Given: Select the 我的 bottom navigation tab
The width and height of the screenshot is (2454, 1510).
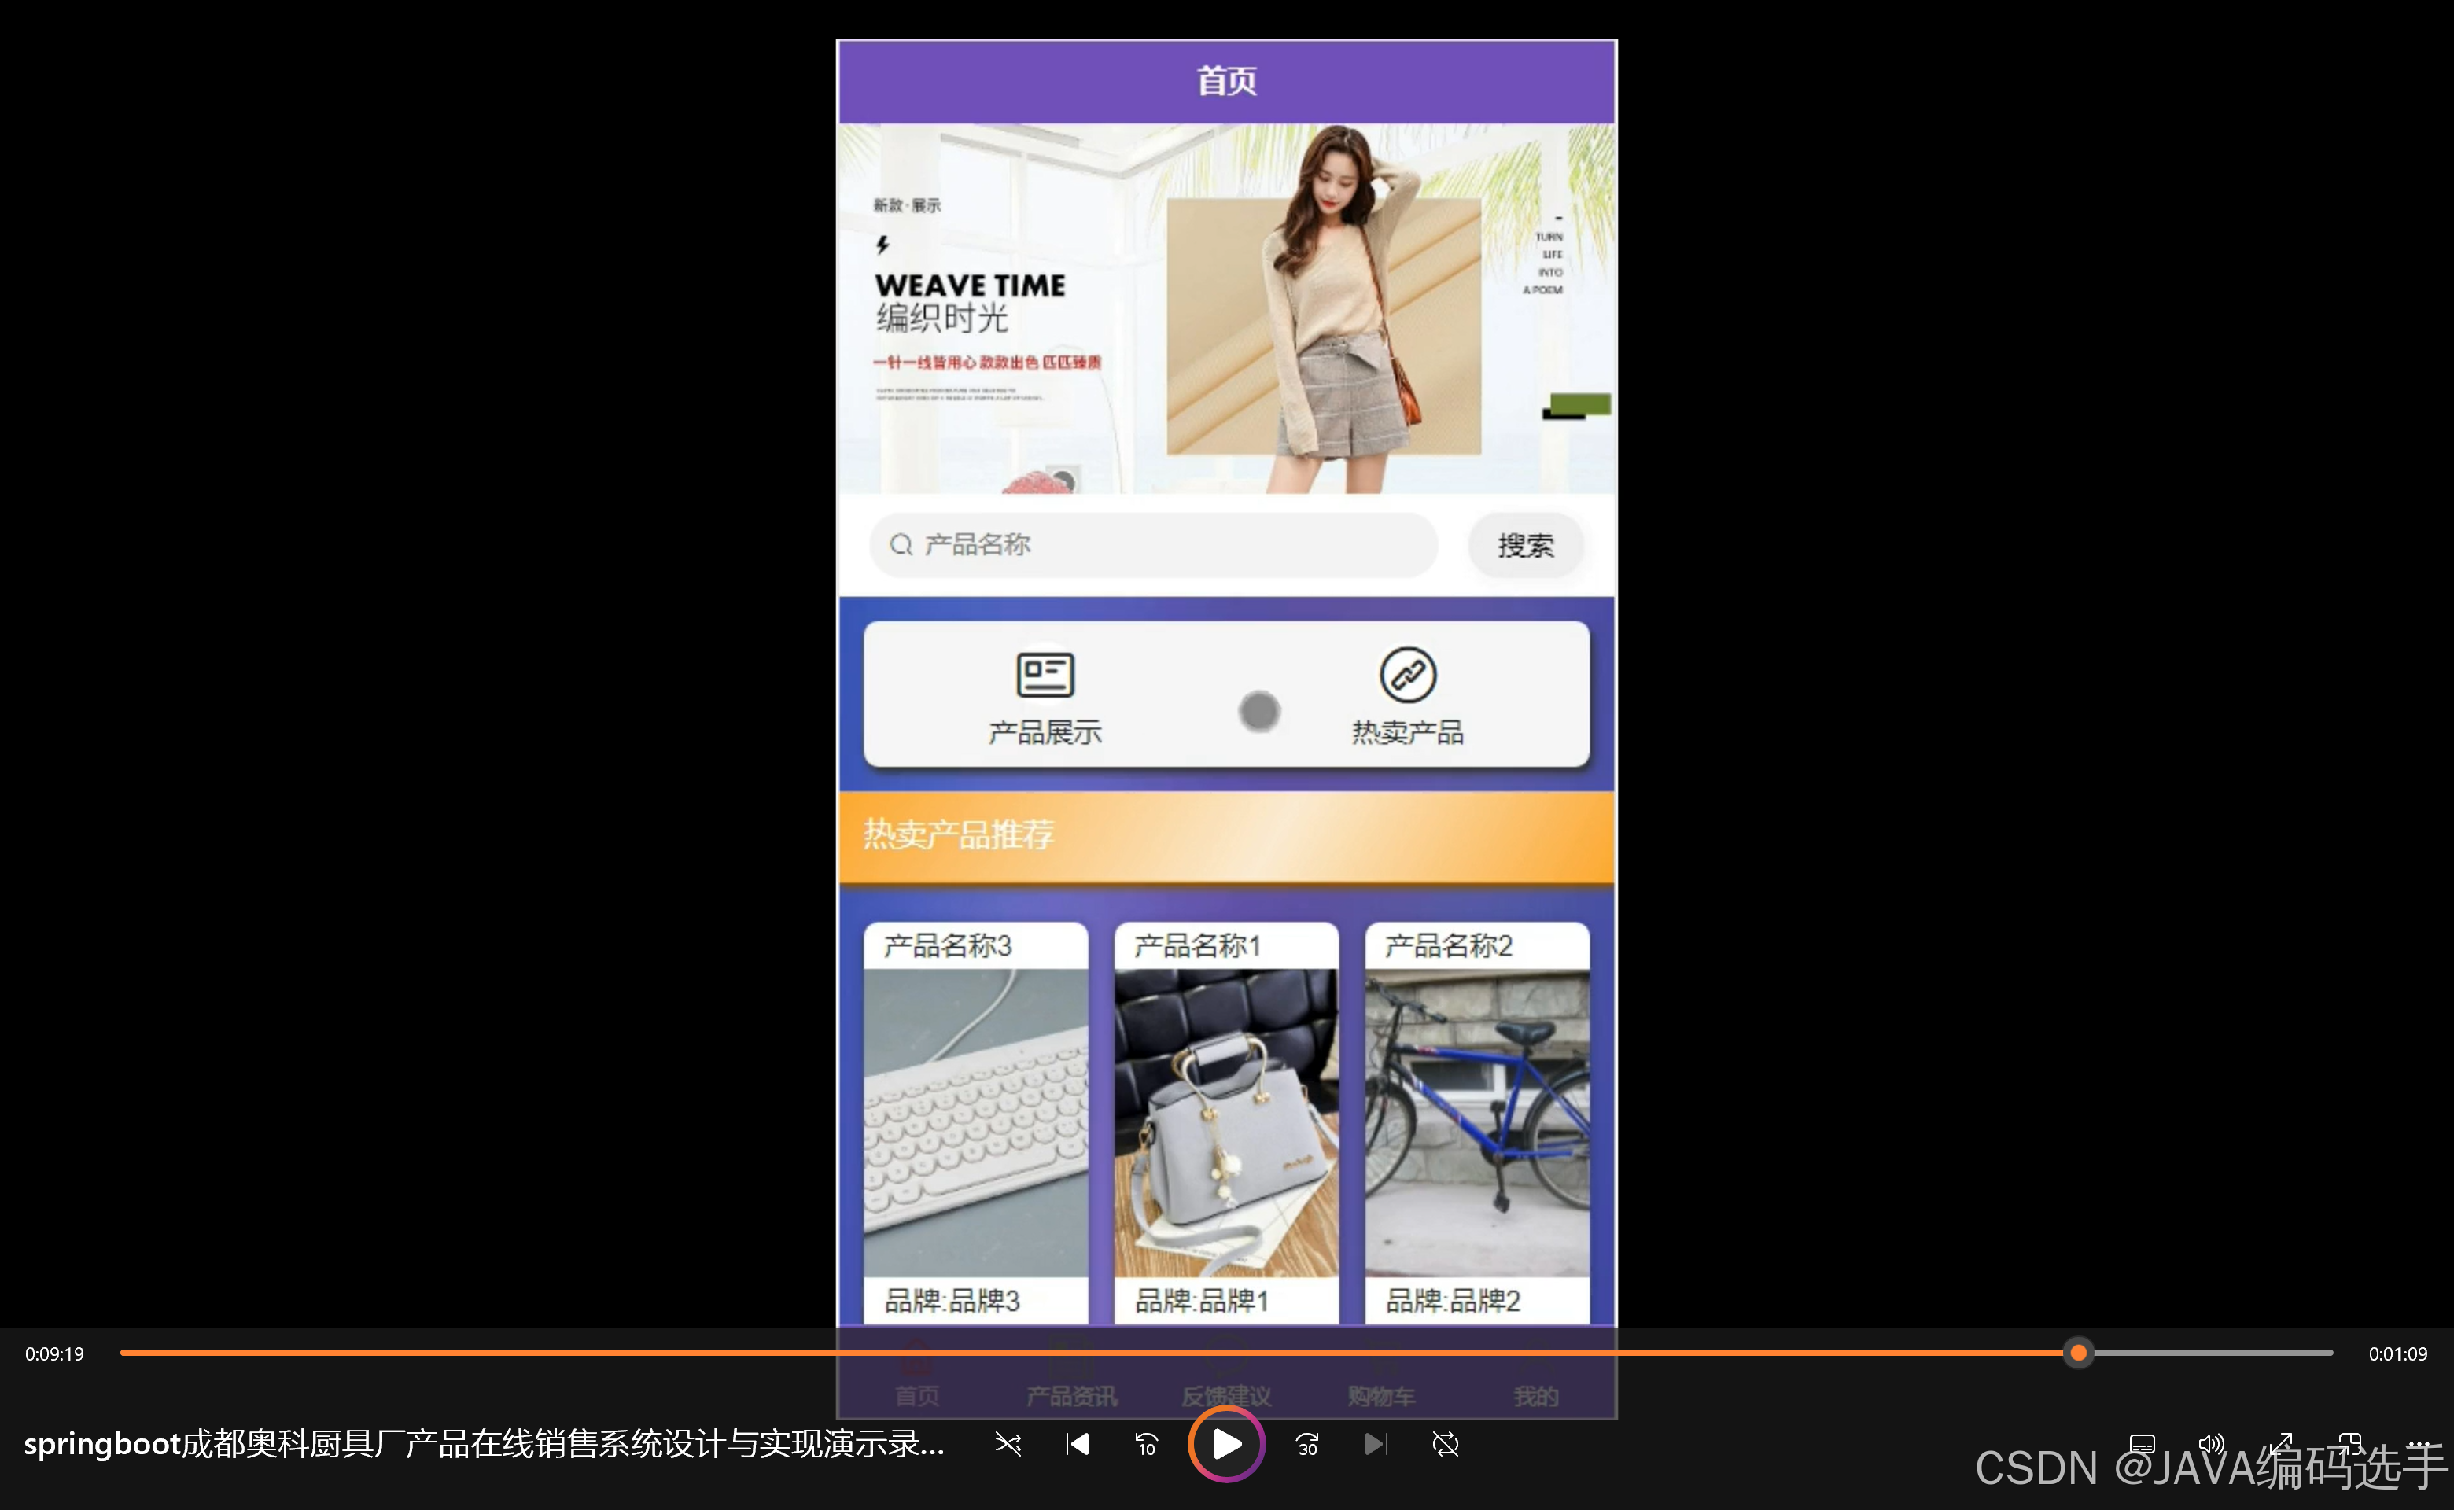Looking at the screenshot, I should 1536,1374.
